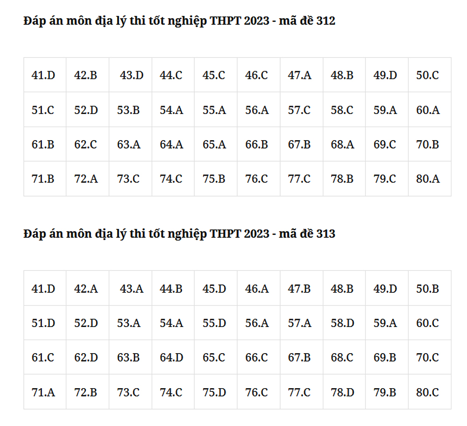Click cell 80.C in the 313 table

point(430,392)
